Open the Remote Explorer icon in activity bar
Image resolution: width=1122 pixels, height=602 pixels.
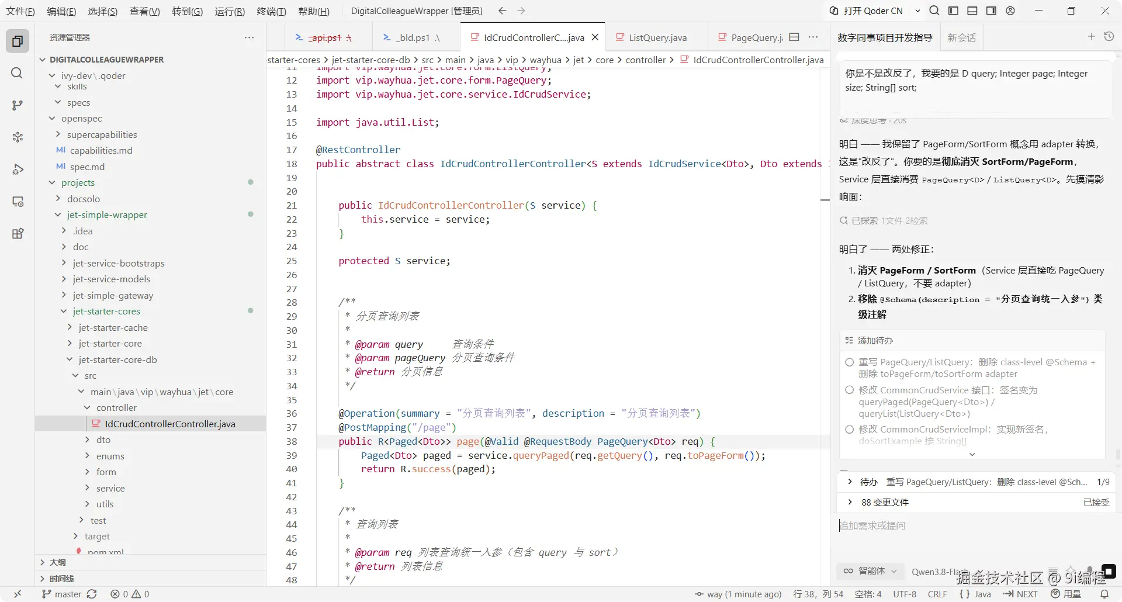[18, 202]
